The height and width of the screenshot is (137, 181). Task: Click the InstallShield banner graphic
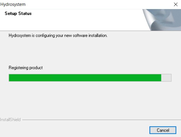162,20
